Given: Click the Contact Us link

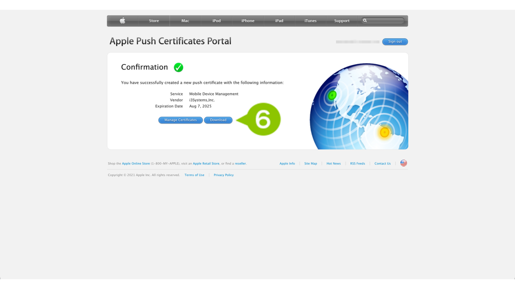Looking at the screenshot, I should tap(383, 164).
